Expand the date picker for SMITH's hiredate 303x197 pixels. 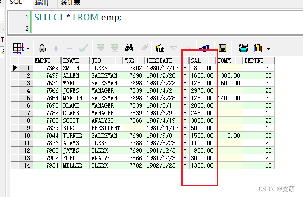[185, 68]
